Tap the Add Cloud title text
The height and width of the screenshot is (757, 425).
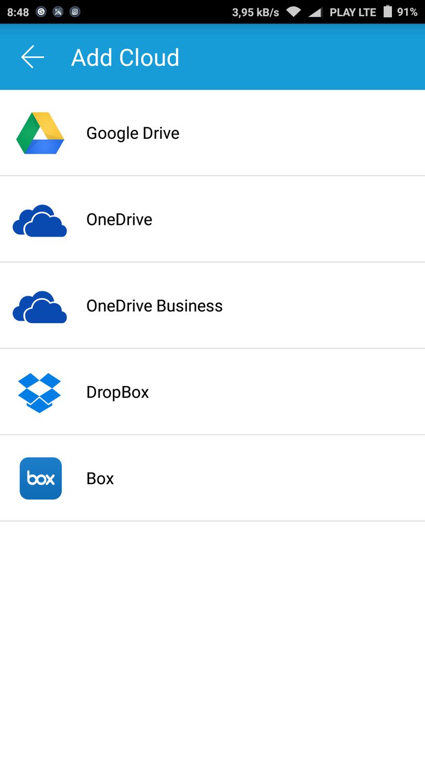point(125,57)
